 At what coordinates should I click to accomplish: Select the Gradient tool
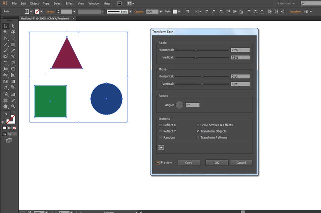[13, 81]
